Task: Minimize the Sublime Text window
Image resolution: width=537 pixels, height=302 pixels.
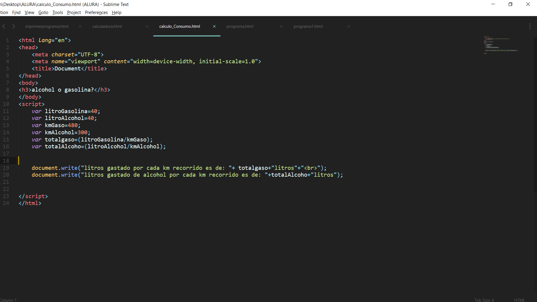Action: coord(493,4)
